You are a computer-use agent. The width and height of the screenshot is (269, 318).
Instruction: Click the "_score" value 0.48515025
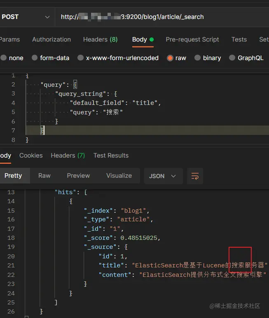tap(139, 238)
